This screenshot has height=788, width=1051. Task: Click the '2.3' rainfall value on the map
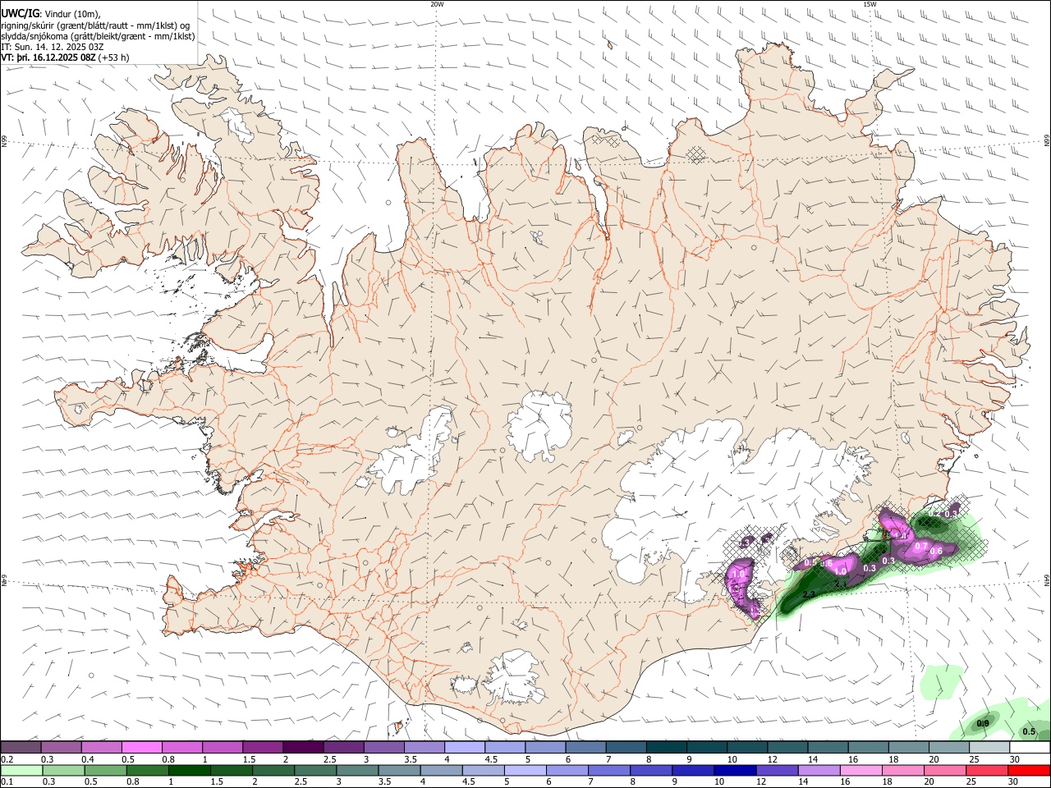pyautogui.click(x=808, y=594)
